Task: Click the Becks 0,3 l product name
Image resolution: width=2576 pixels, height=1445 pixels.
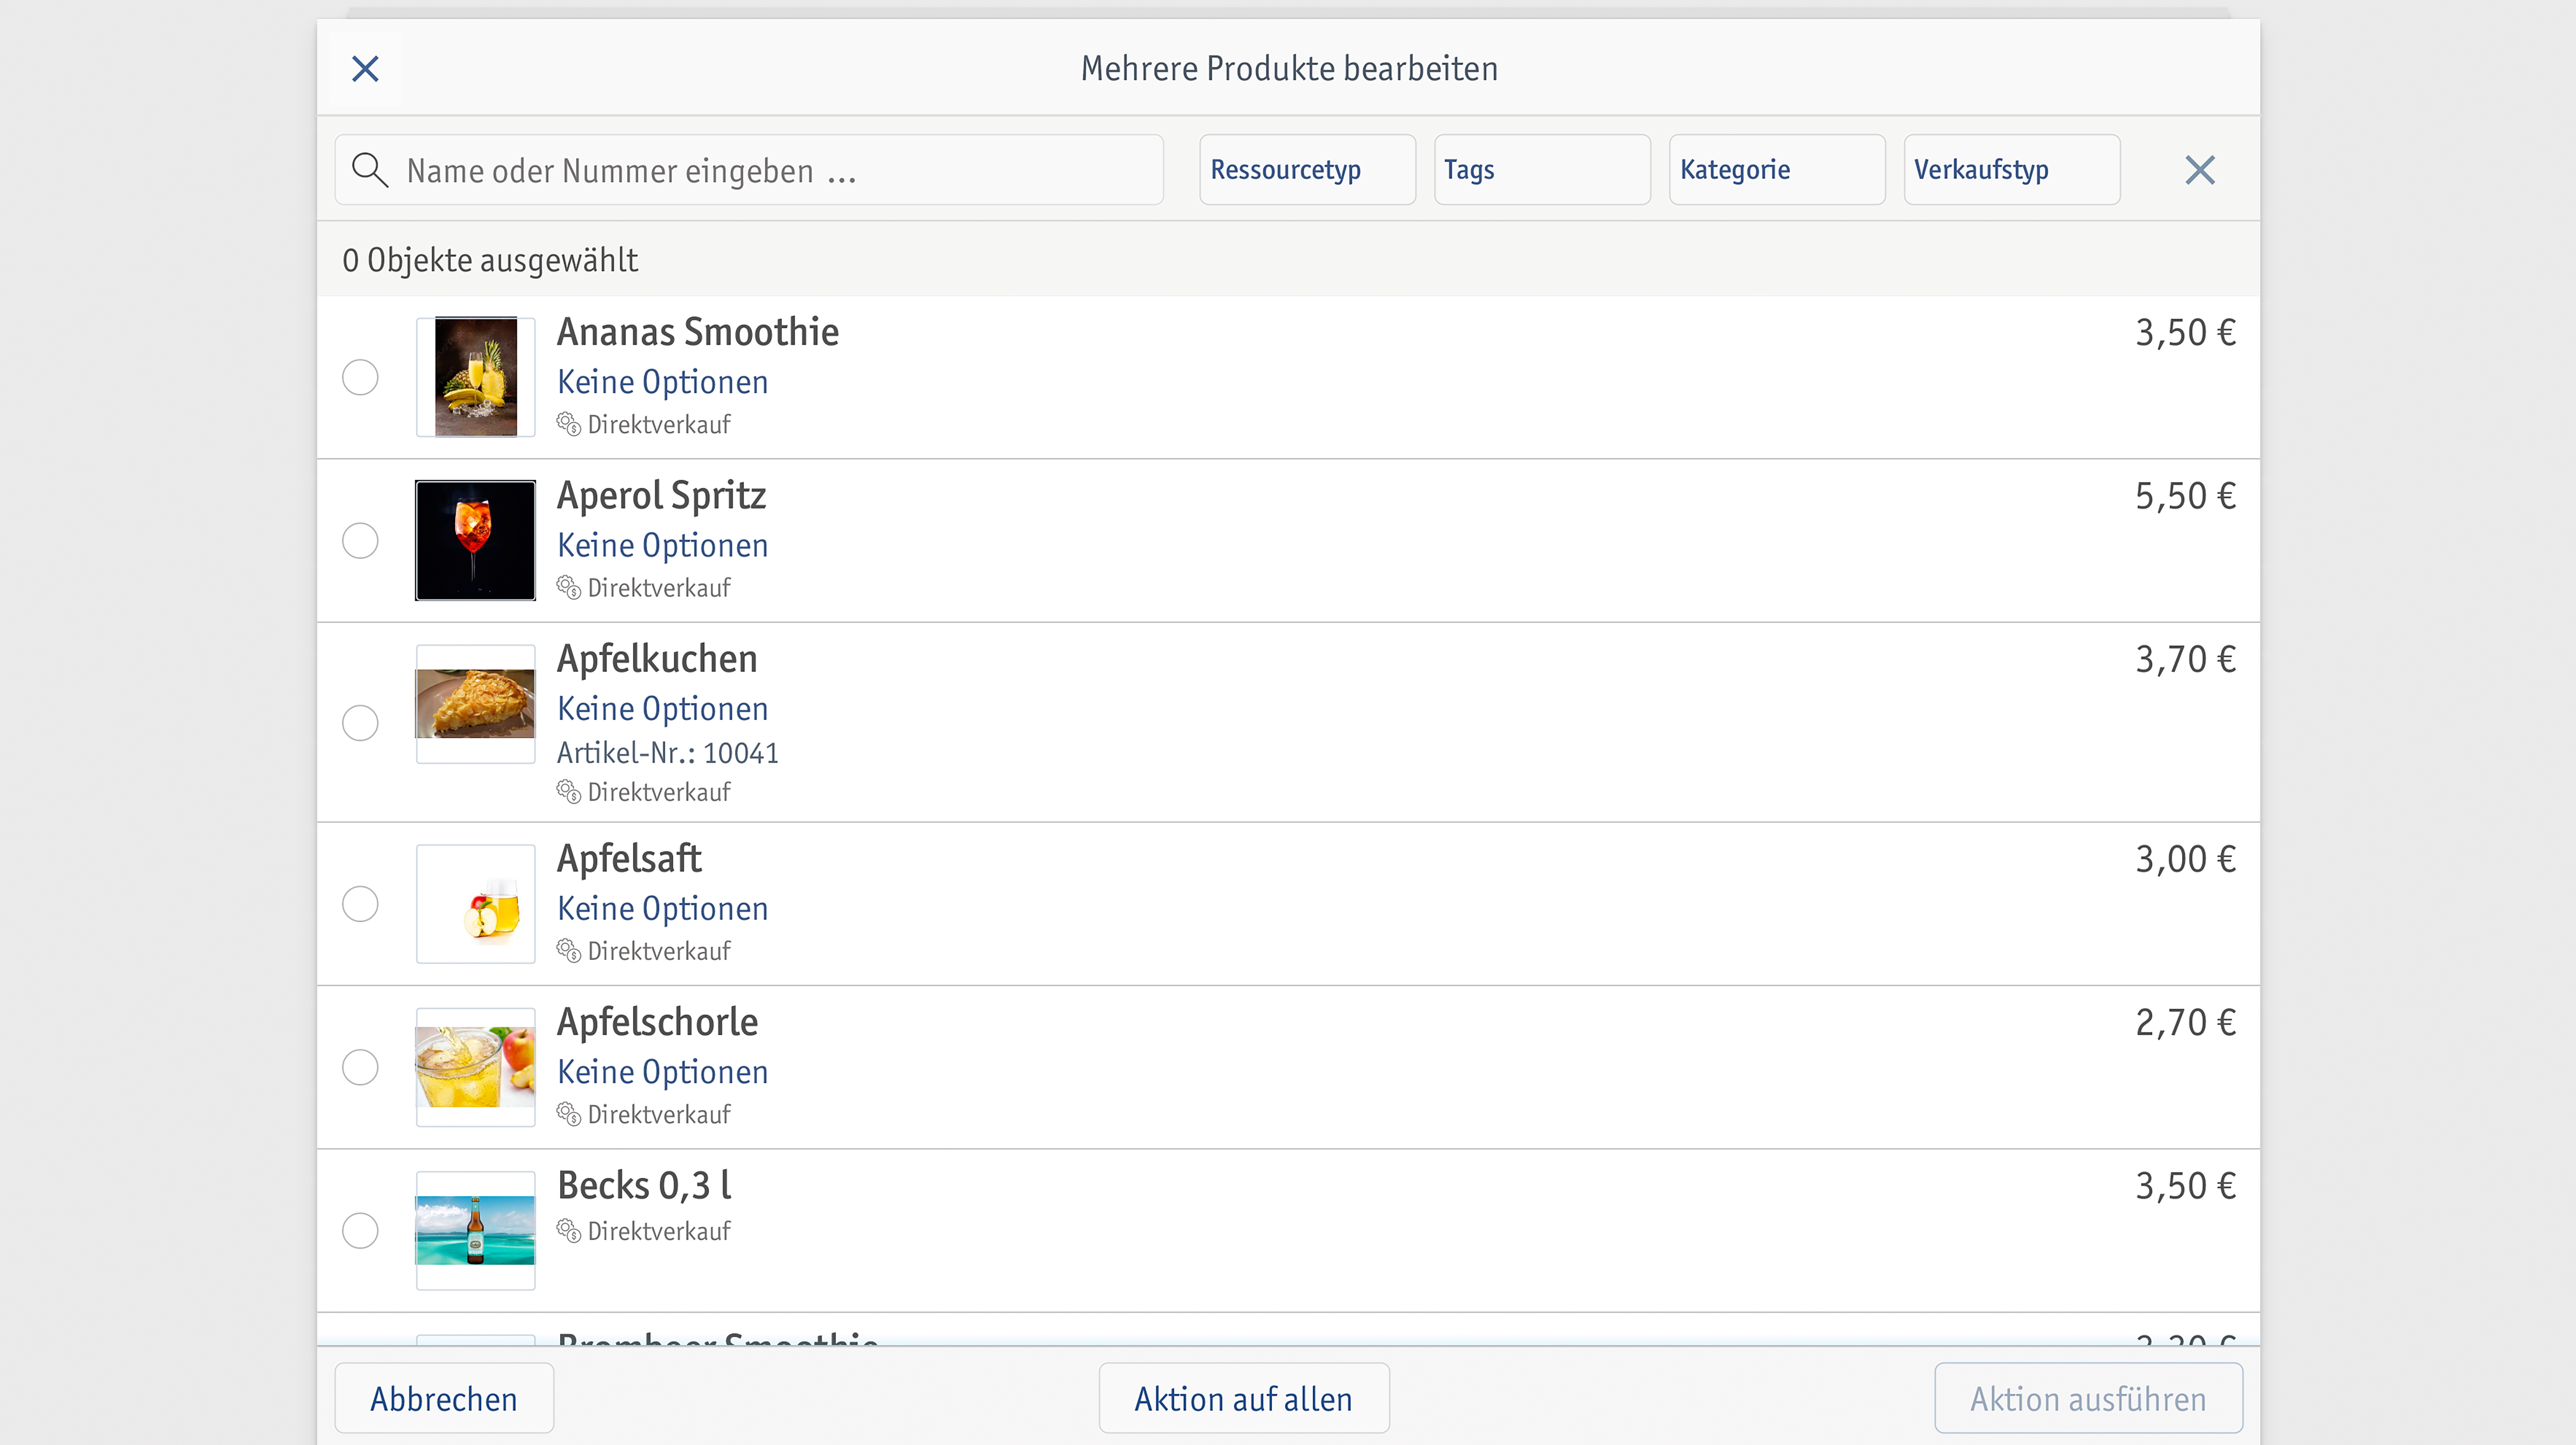Action: tap(645, 1186)
